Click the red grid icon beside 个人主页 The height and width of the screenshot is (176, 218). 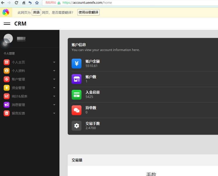coord(6,62)
